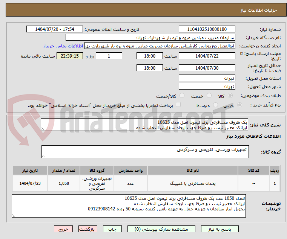This screenshot has width=287, height=239.
Task: Click the اطلاعات کالاهای مورد نیاز heading
Action: point(253,136)
